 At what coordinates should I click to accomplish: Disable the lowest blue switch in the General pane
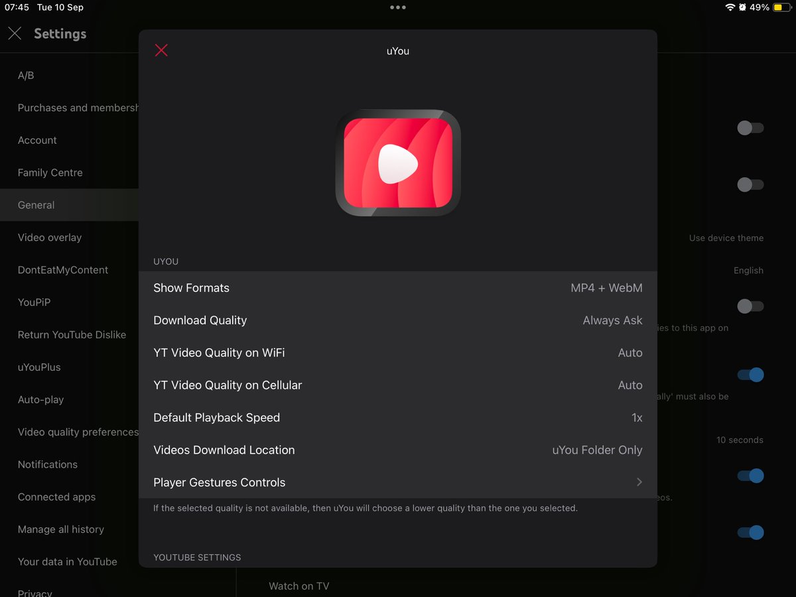(x=750, y=533)
